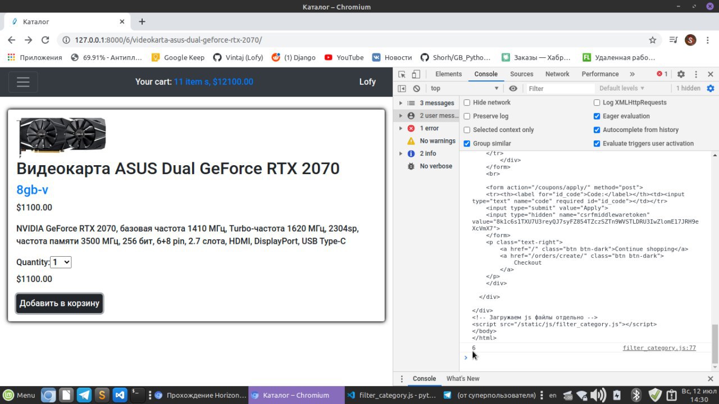This screenshot has width=719, height=404.
Task: Close the Каталог tab
Action: click(122, 21)
